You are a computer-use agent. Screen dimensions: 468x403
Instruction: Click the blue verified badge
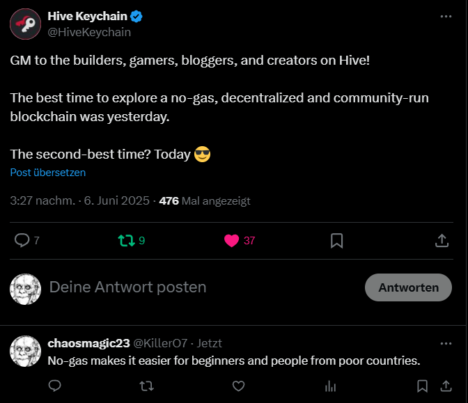[x=136, y=17]
